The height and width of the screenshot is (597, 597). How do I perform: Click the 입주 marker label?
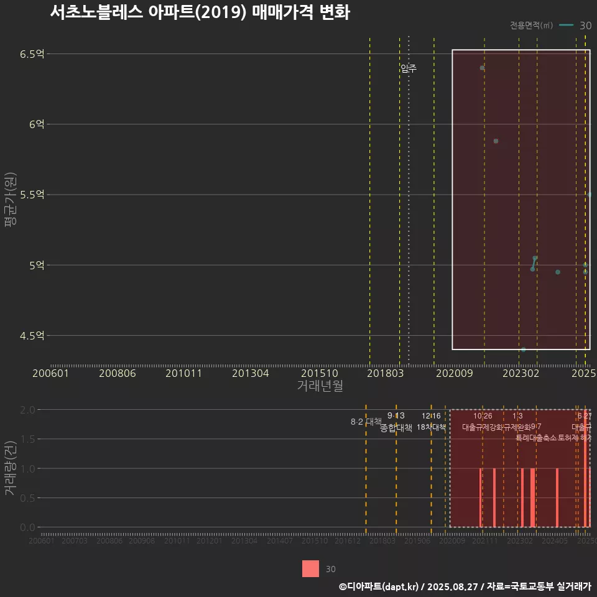pyautogui.click(x=409, y=68)
